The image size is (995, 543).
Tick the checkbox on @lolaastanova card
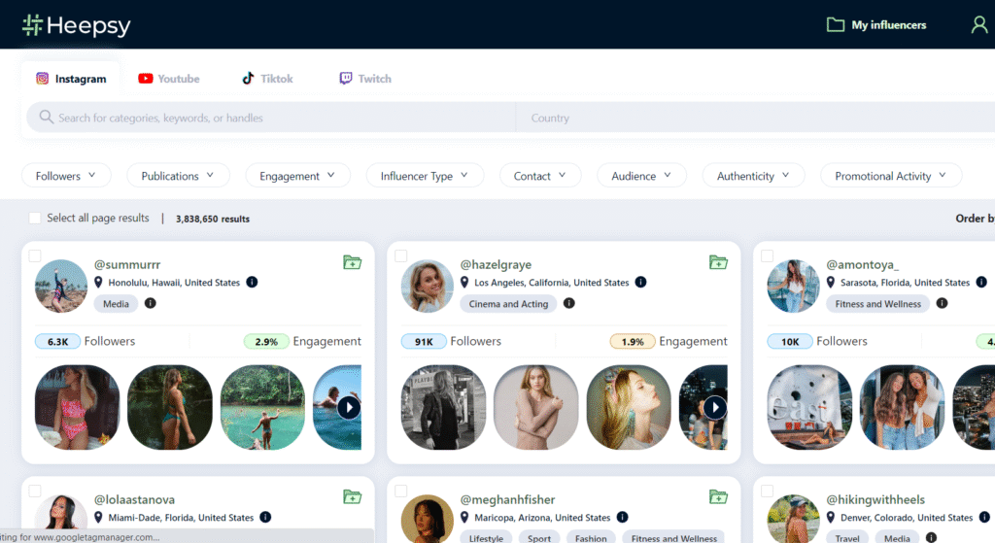[x=35, y=491]
